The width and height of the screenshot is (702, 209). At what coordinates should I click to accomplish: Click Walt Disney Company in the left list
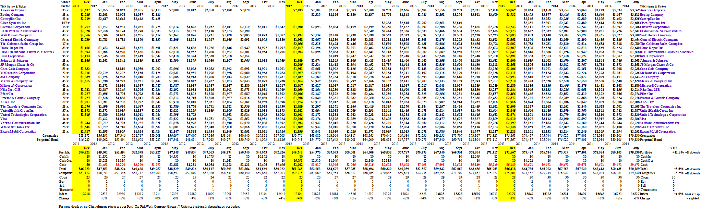(16, 35)
